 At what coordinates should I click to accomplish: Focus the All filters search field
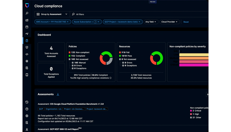139,14
